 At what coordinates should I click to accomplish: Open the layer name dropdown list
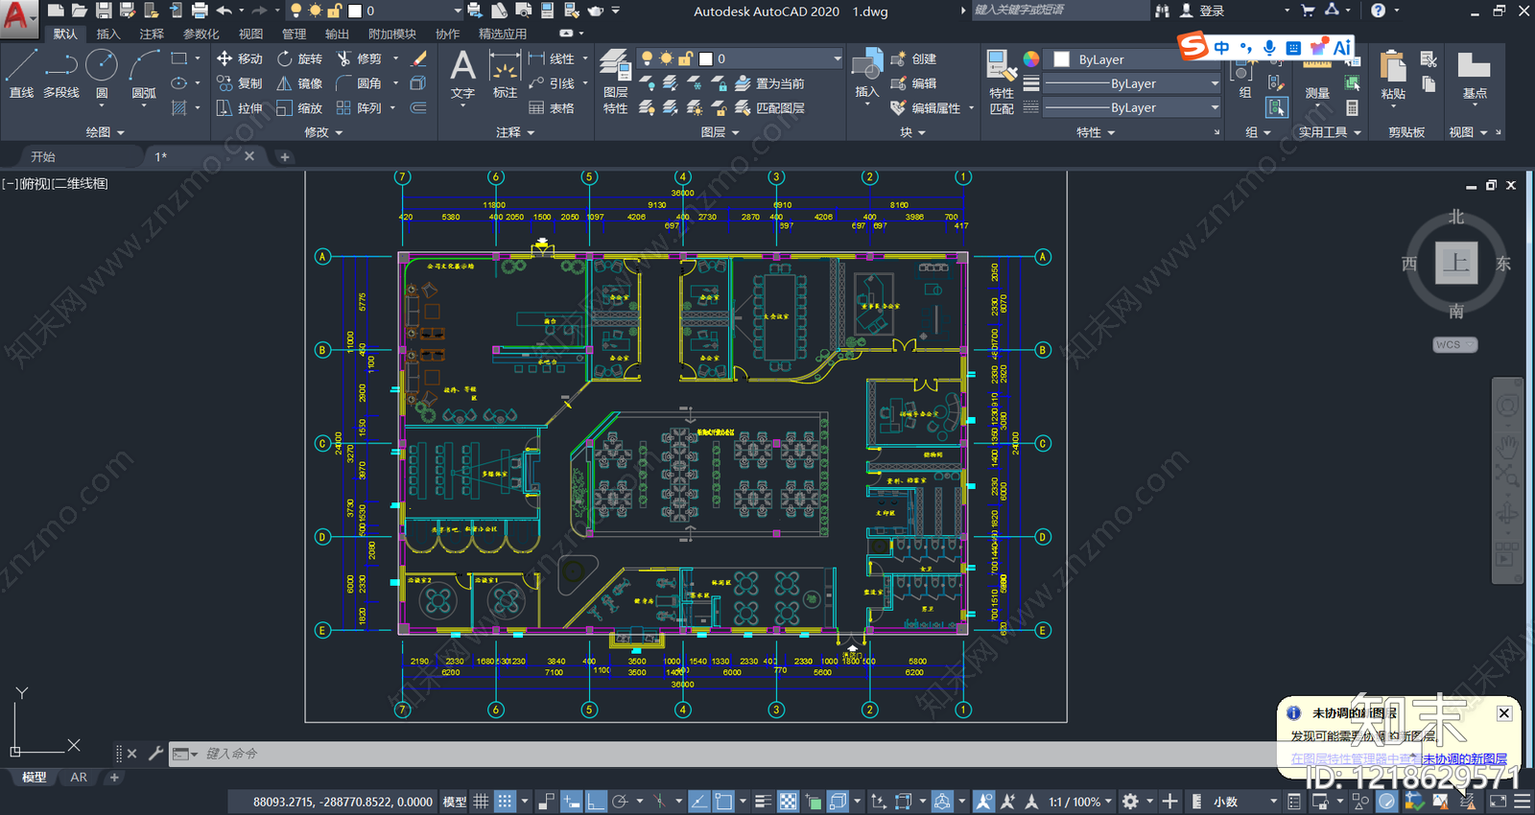[x=739, y=58]
